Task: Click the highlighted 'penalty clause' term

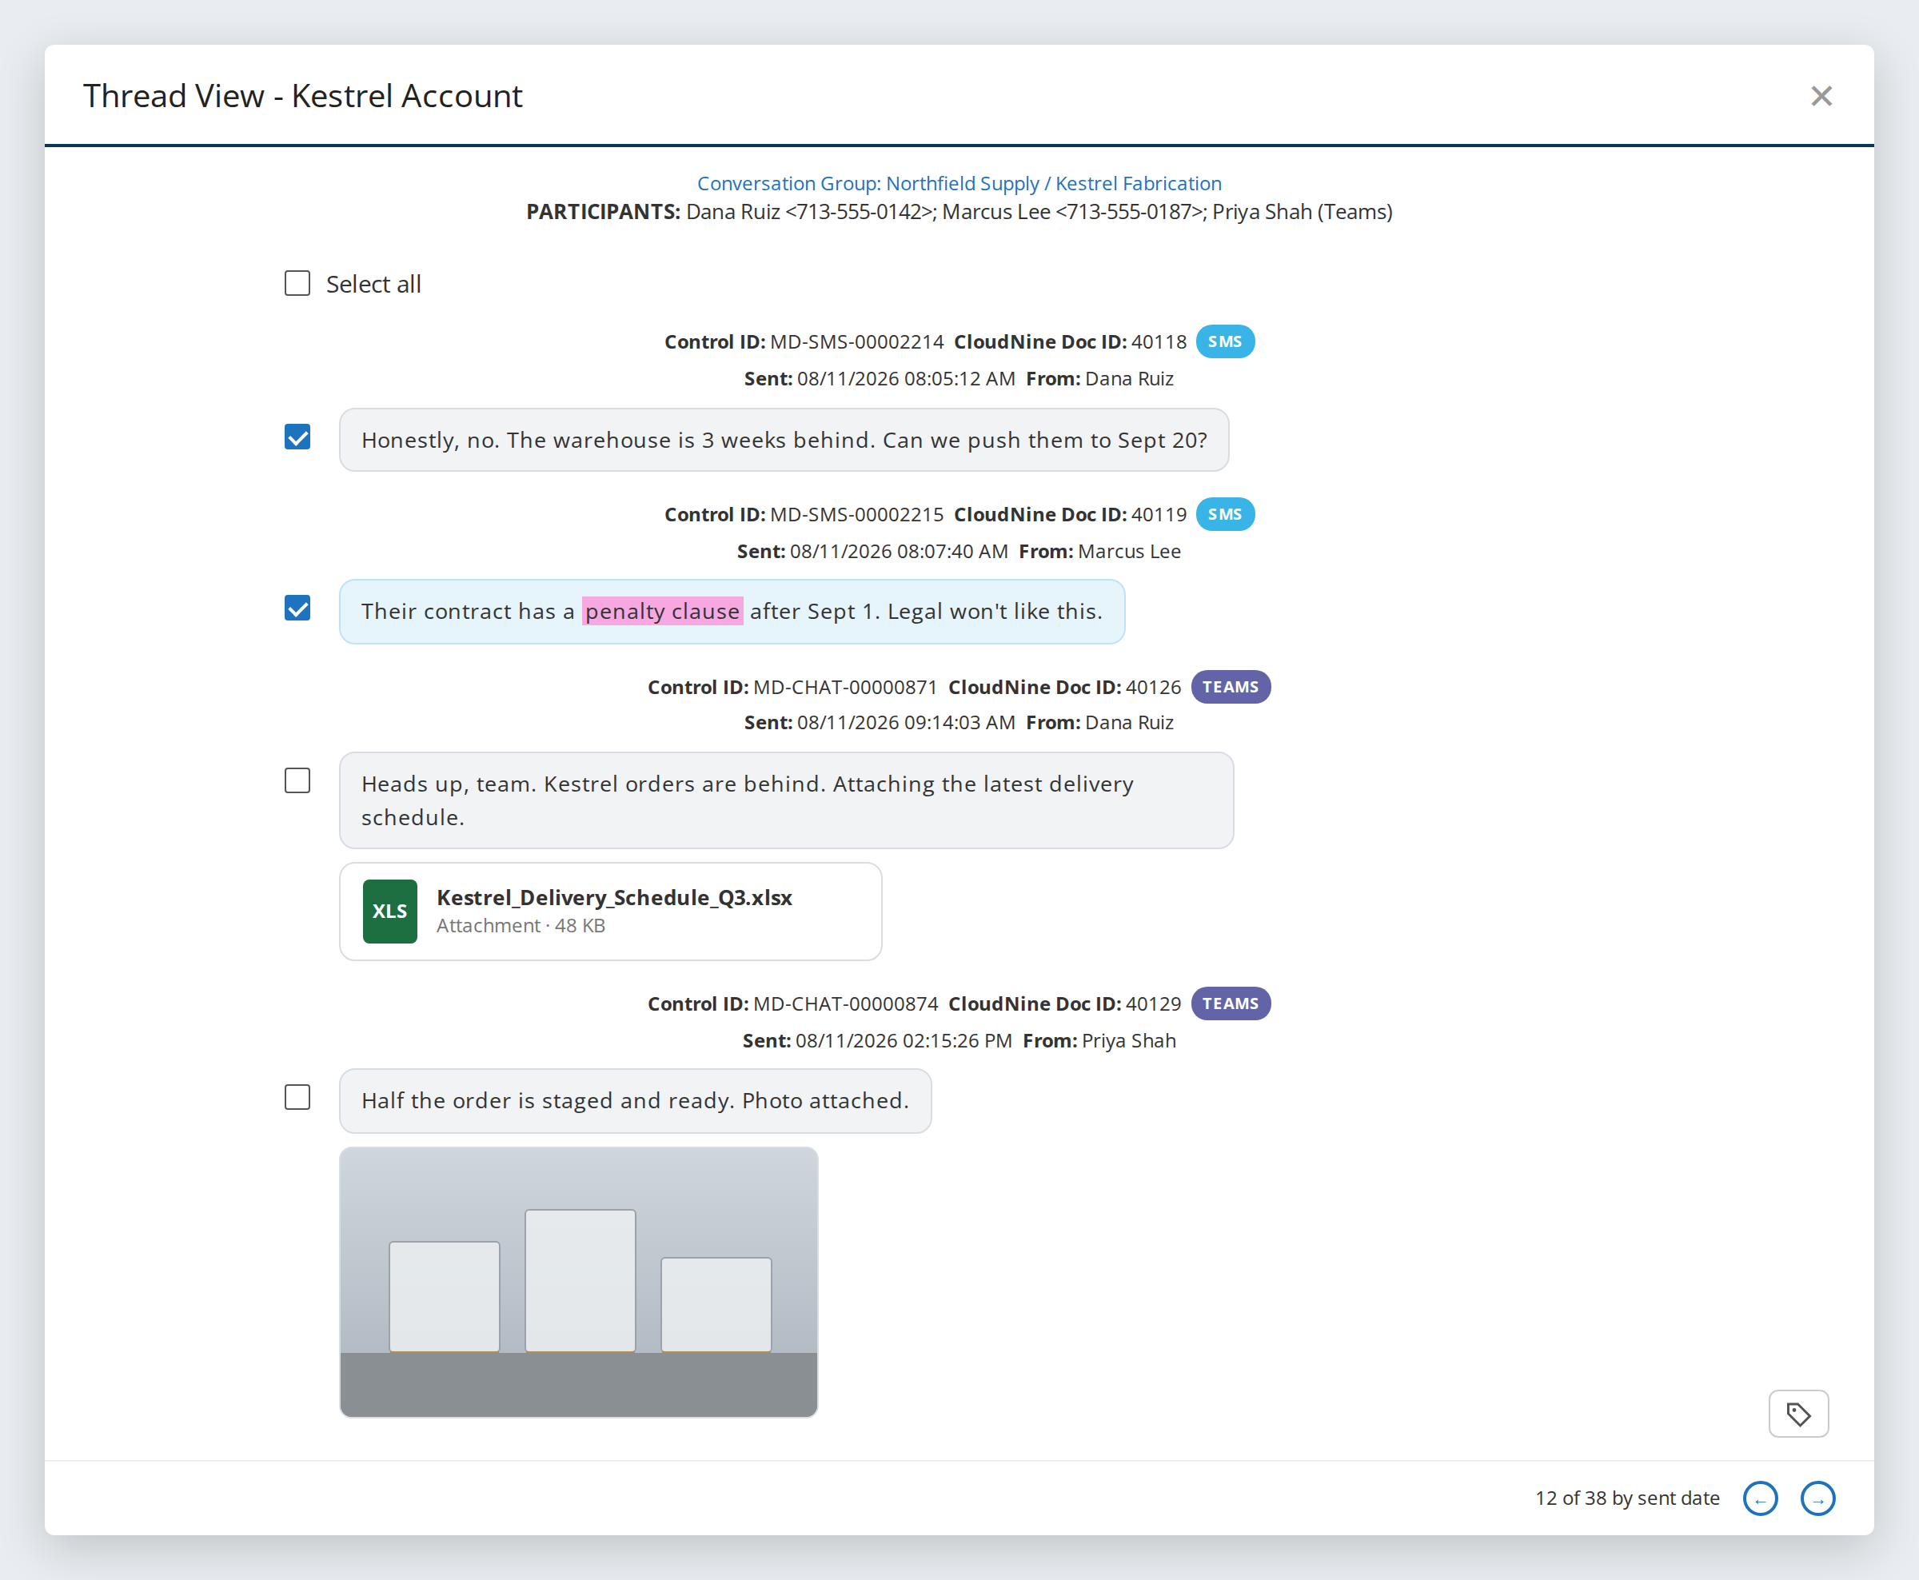Action: coord(662,611)
